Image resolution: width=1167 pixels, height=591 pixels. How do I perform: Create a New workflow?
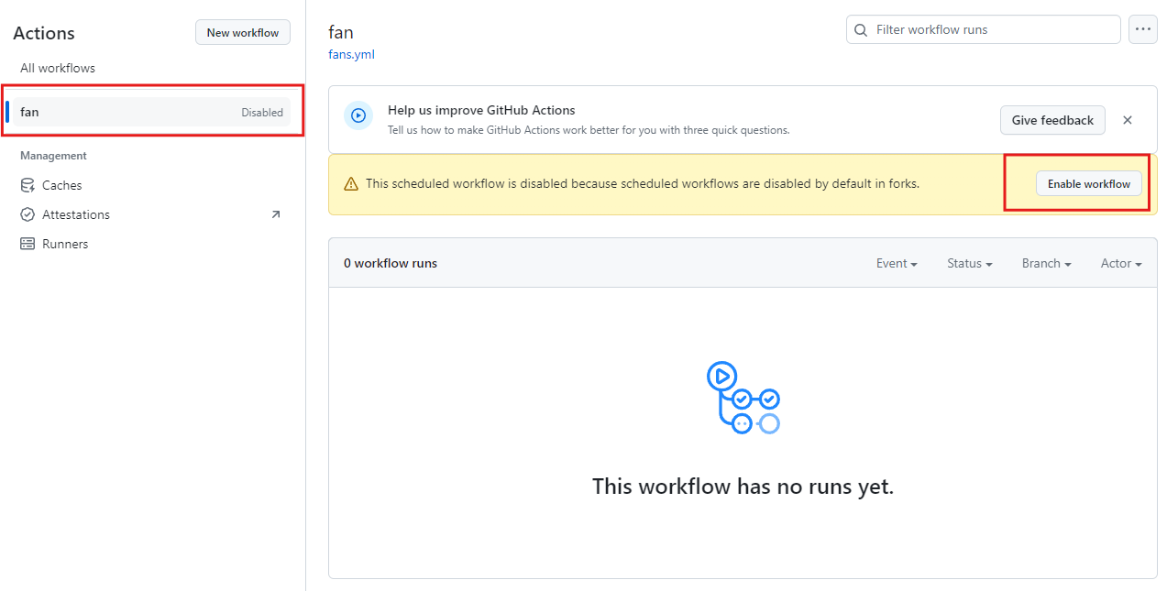coord(243,32)
